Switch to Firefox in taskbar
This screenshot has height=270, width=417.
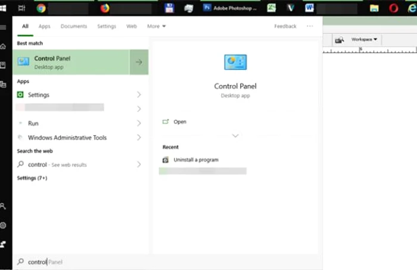[105, 8]
